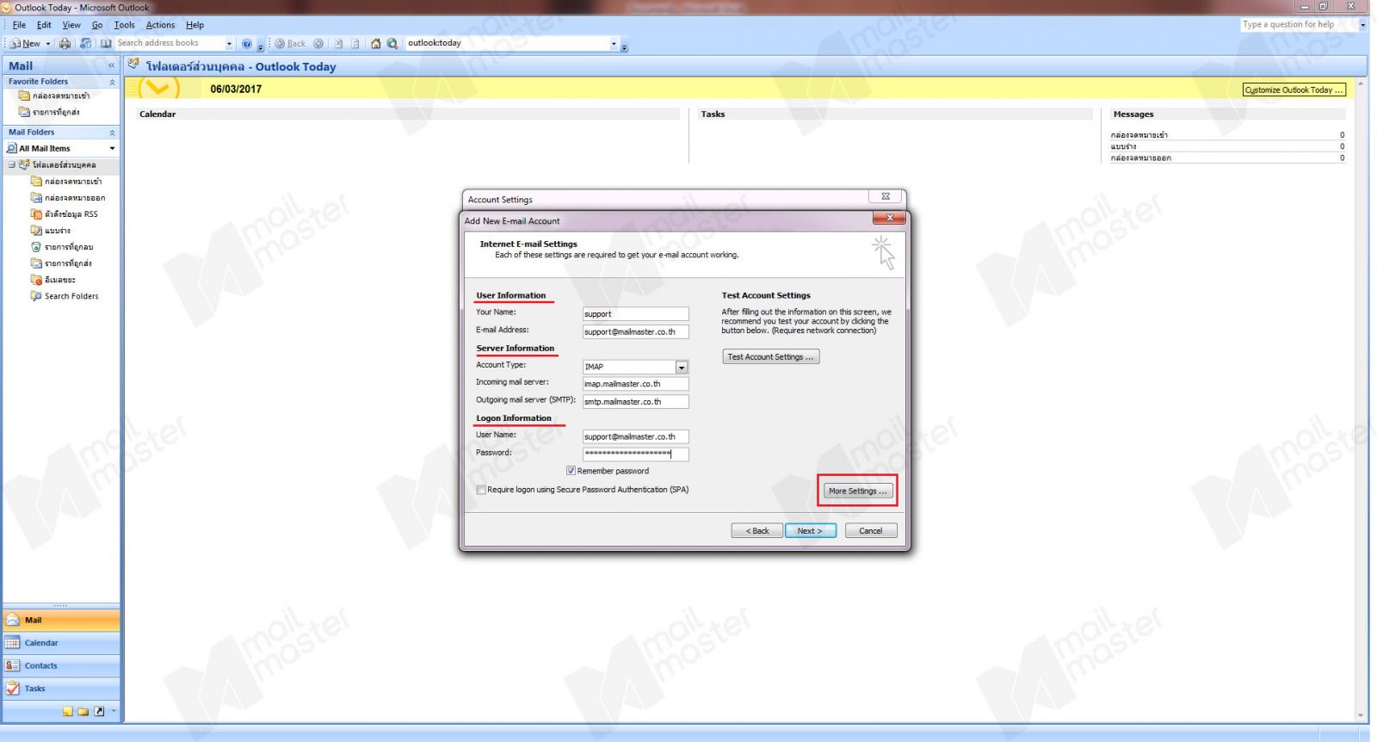Open the Account Type dropdown
This screenshot has width=1377, height=742.
tap(682, 367)
